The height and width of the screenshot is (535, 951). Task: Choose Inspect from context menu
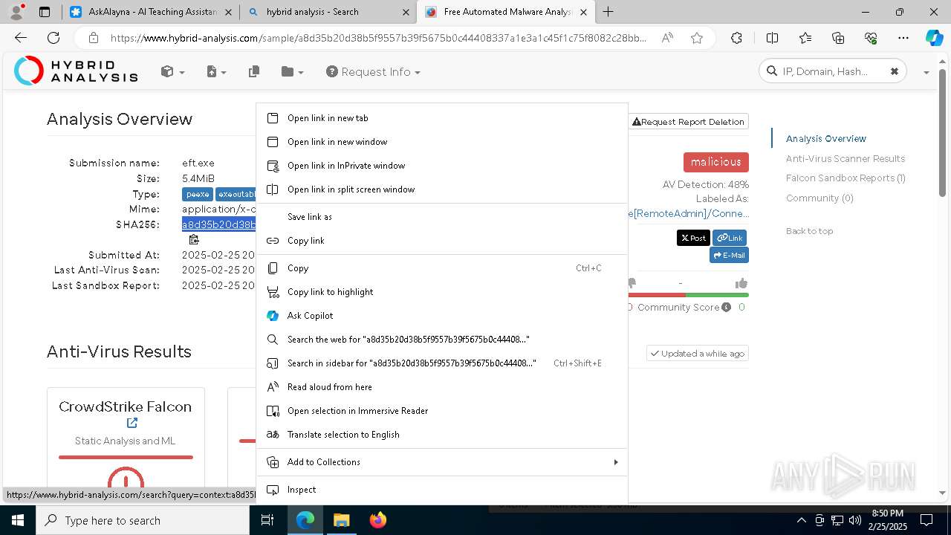[442, 490]
